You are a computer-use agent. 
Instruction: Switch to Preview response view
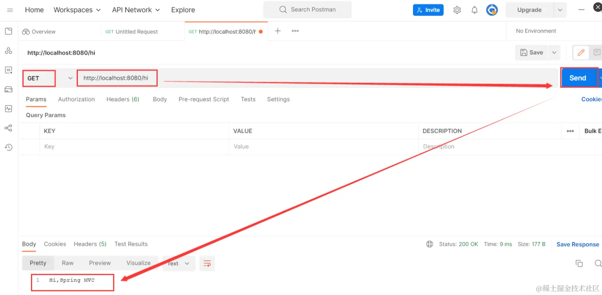tap(100, 263)
